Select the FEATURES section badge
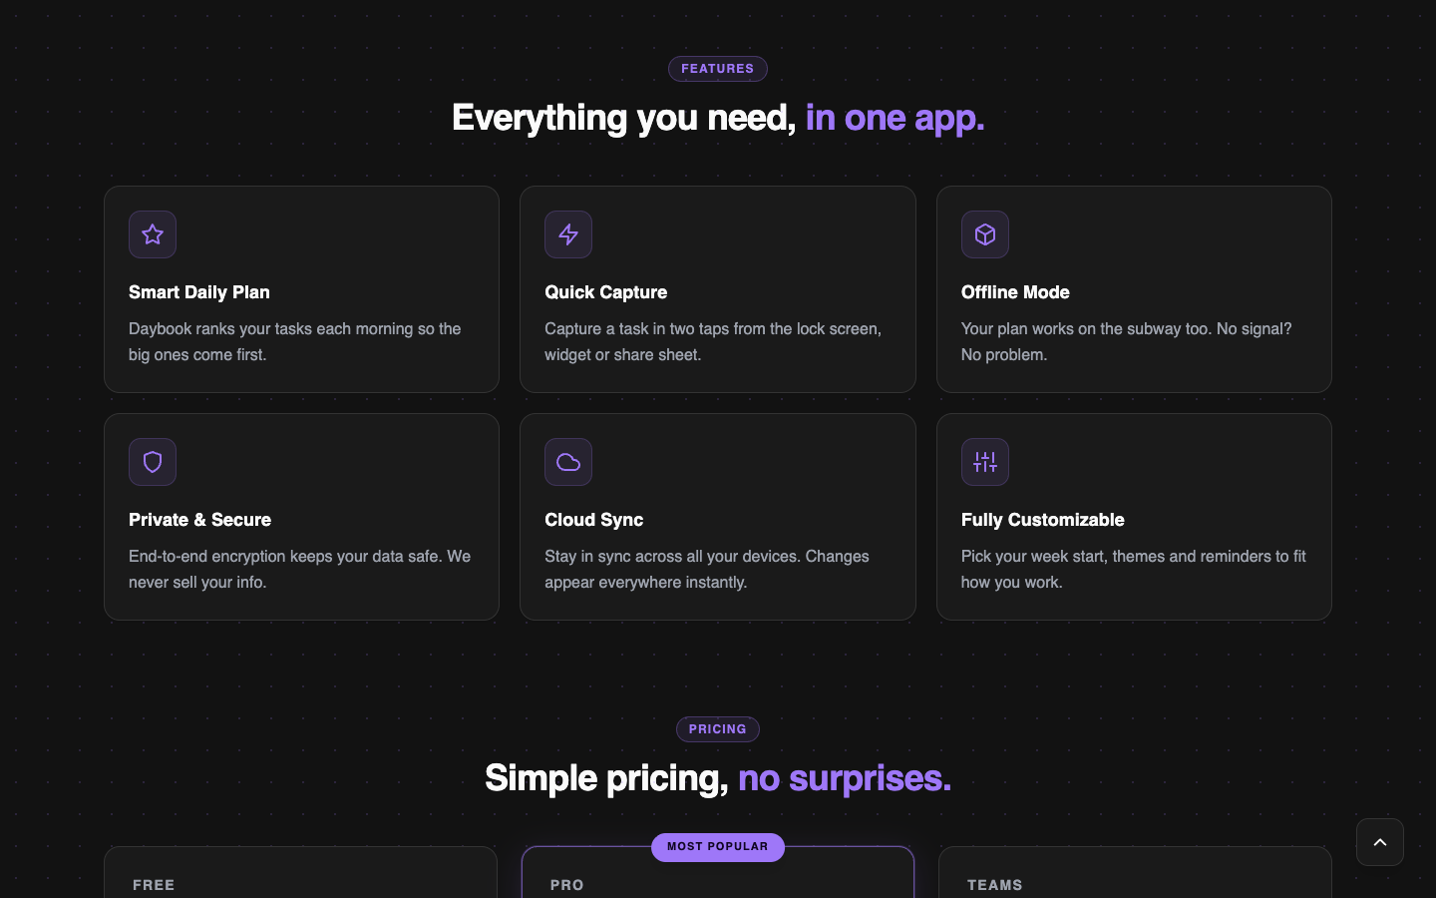 click(718, 69)
